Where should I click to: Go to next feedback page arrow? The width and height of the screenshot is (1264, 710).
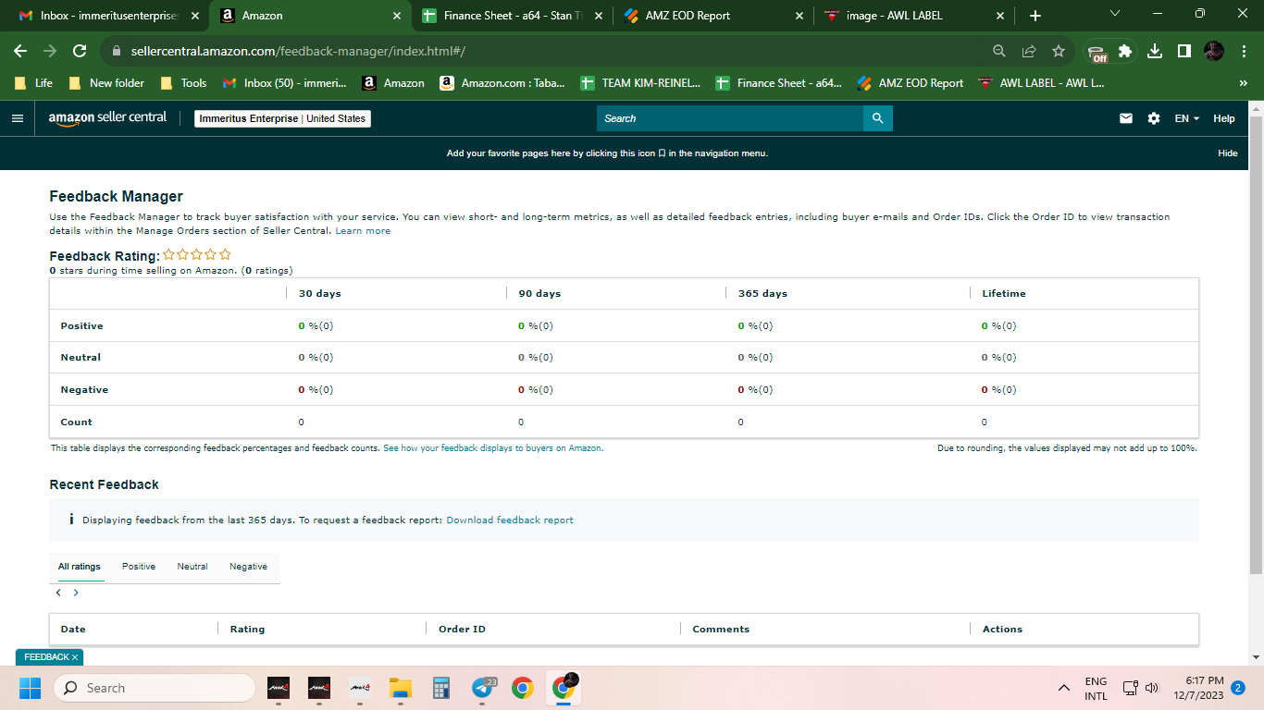point(76,593)
